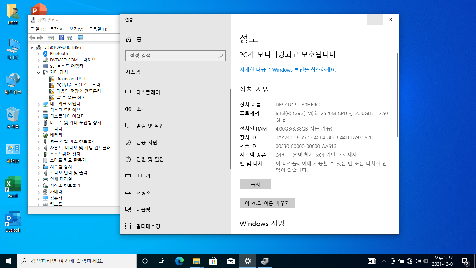Screen dimensions: 476x268
Task: Click Cortana circle on taskbar
Action: coord(145,261)
